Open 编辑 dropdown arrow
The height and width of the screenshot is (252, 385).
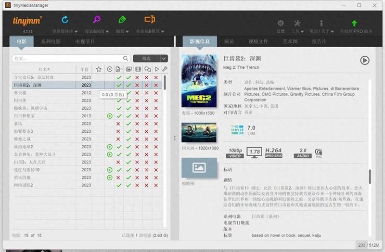pos(127,31)
